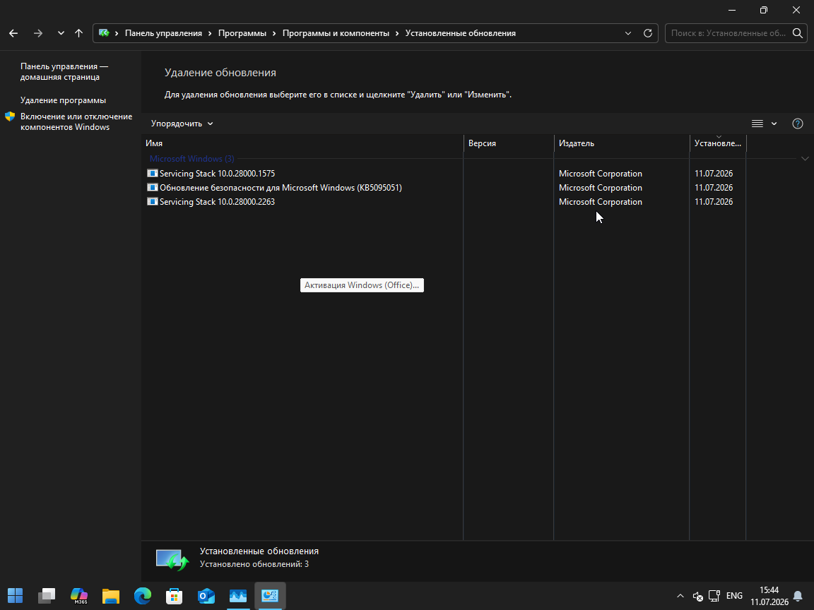
Task: Launch Microsoft Edge from the taskbar
Action: click(x=142, y=595)
